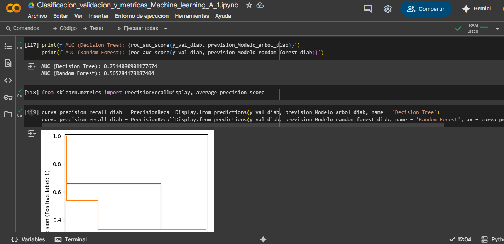
Task: Click the notebook title to rename it
Action: pyautogui.click(x=138, y=5)
